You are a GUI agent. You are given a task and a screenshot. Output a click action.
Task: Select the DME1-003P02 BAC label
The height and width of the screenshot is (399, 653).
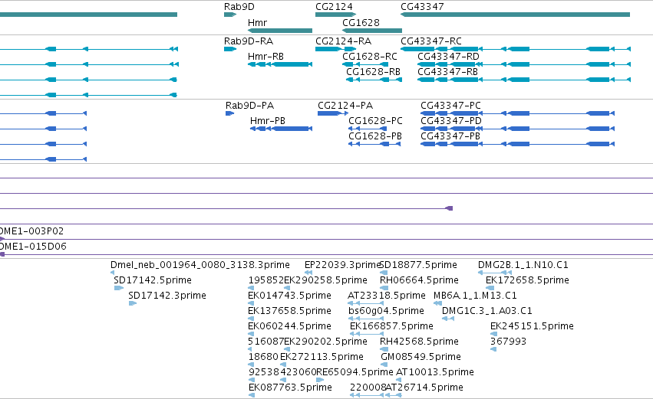tap(31, 231)
